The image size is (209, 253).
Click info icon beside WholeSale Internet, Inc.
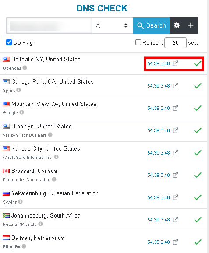56,157
